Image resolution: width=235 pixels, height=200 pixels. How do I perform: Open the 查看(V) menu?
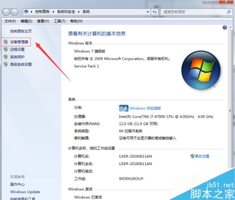43,21
